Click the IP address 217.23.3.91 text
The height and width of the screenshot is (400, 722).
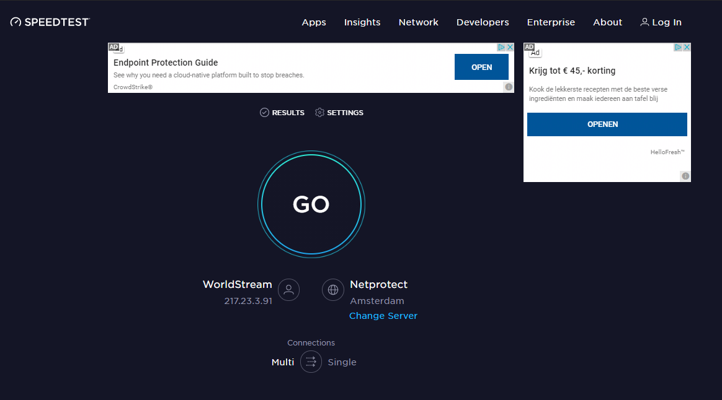[248, 301]
